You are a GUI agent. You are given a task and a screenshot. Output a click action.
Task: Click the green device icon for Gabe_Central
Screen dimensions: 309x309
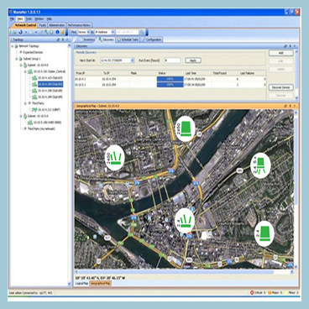pos(30,71)
